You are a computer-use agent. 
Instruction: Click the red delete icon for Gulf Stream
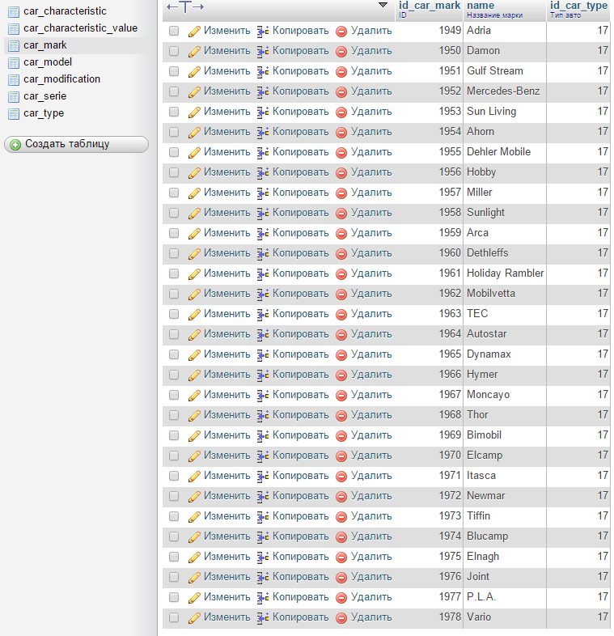click(341, 72)
